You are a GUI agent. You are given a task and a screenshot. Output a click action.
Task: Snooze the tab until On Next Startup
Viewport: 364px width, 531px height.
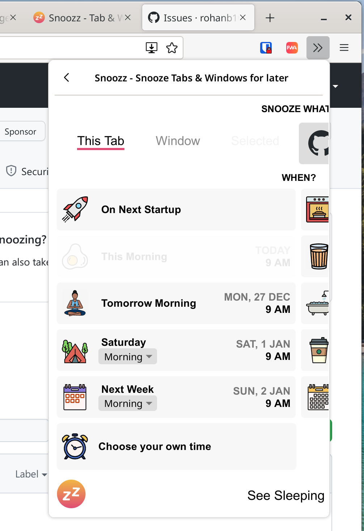[x=176, y=209]
